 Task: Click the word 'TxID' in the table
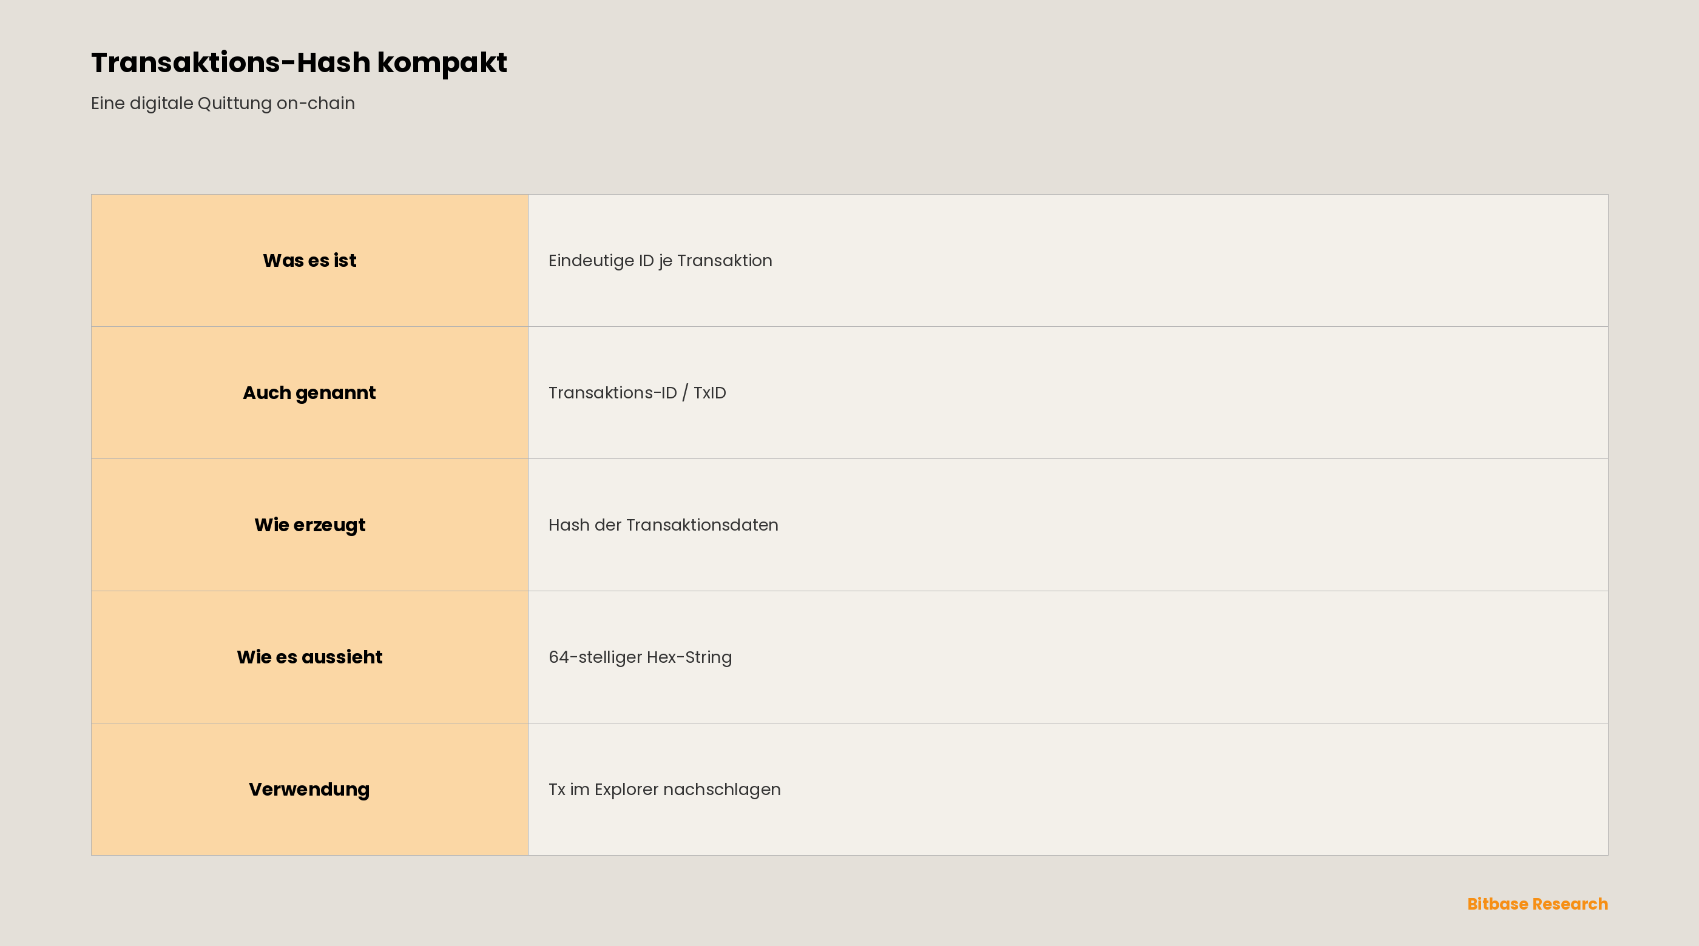710,393
